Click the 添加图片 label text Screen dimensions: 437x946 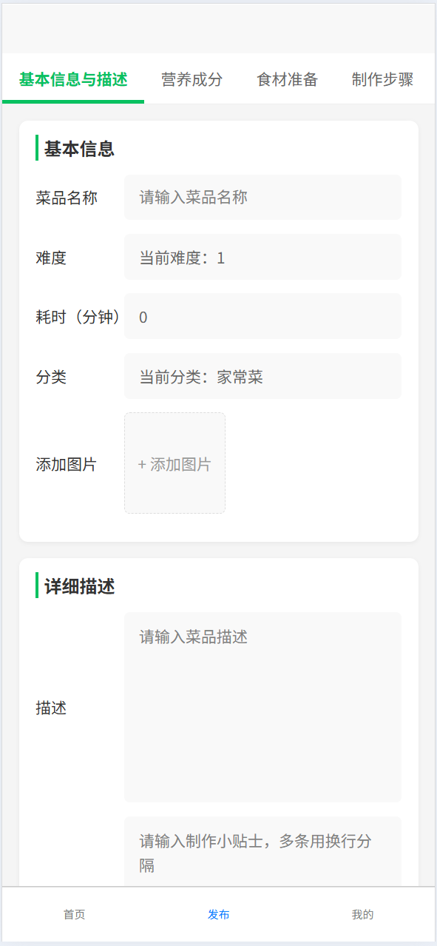[67, 464]
